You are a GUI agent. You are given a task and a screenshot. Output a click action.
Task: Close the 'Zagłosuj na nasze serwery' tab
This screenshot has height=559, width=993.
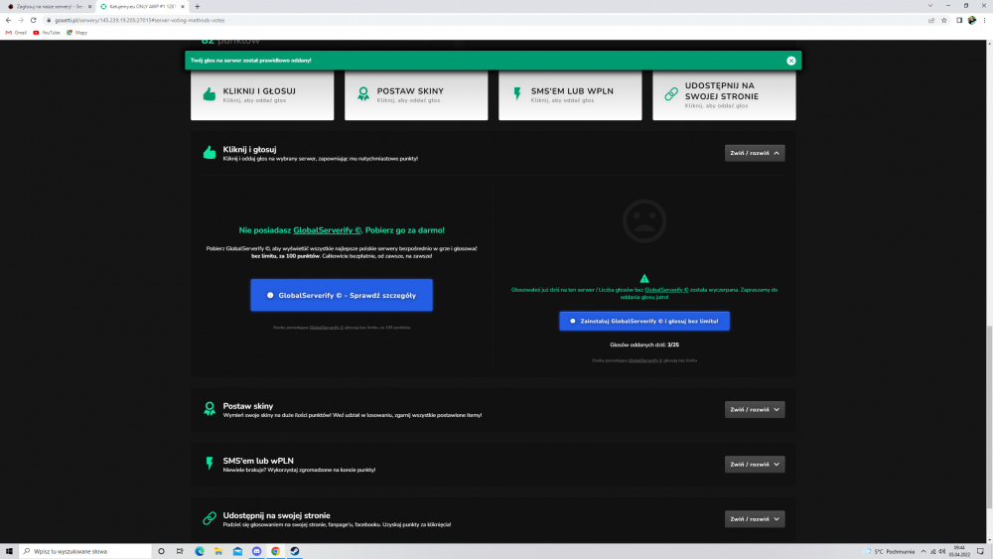[89, 6]
